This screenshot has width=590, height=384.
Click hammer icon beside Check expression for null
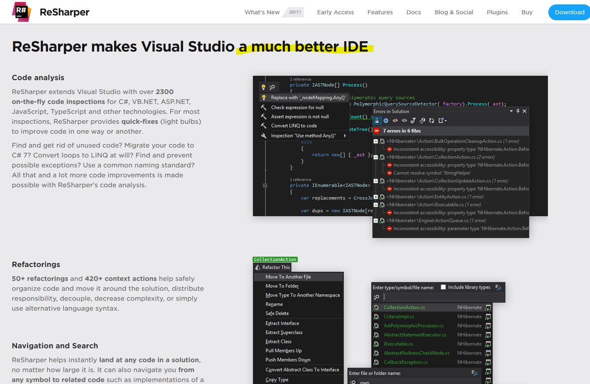[264, 107]
